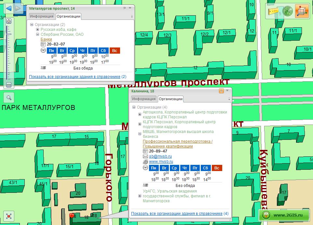Open the Банки category link
The height and width of the screenshot is (225, 313).
tap(46, 39)
